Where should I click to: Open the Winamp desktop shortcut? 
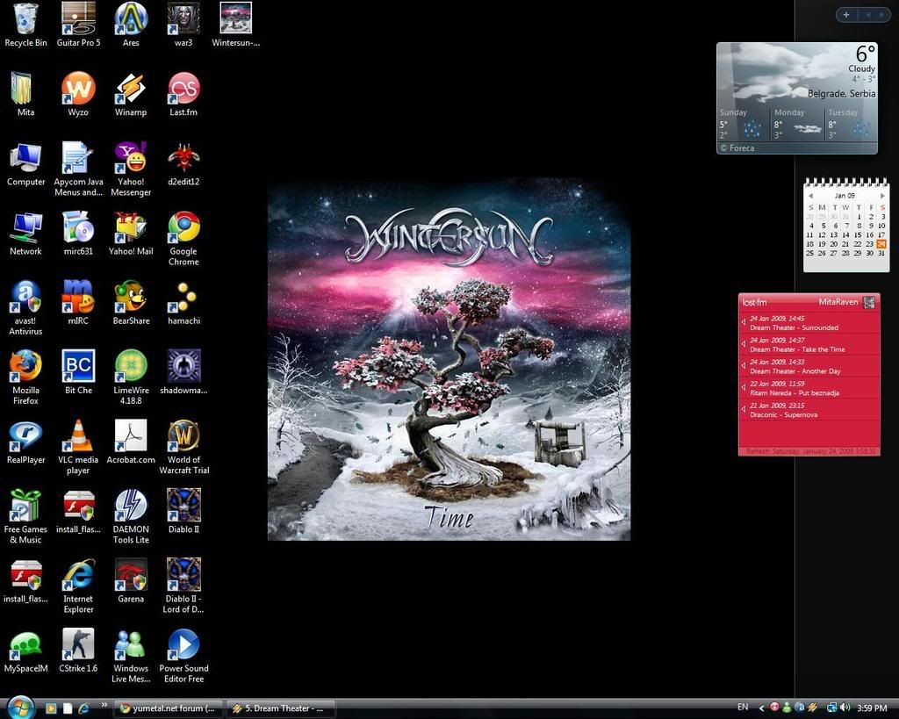point(131,89)
